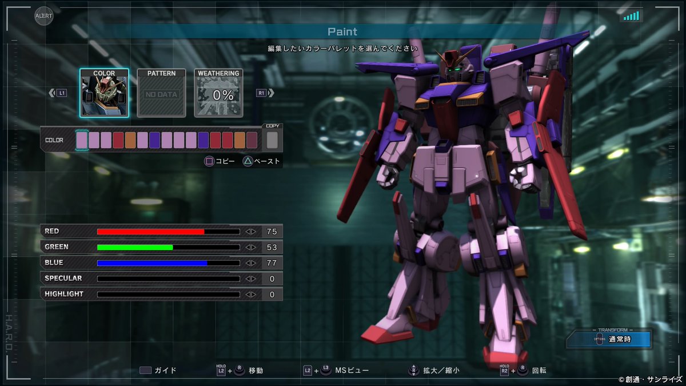Select the first orange swatch in COLOR row
Screen dimensions: 686x386
[130, 140]
